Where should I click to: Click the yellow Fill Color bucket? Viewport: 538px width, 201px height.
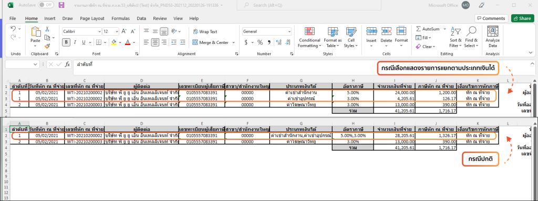(114, 42)
